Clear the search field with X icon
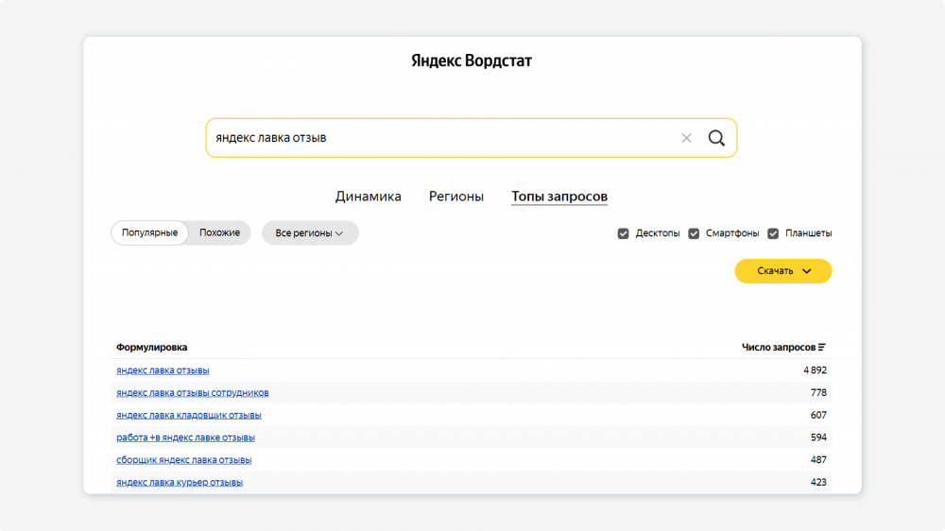 pos(686,138)
